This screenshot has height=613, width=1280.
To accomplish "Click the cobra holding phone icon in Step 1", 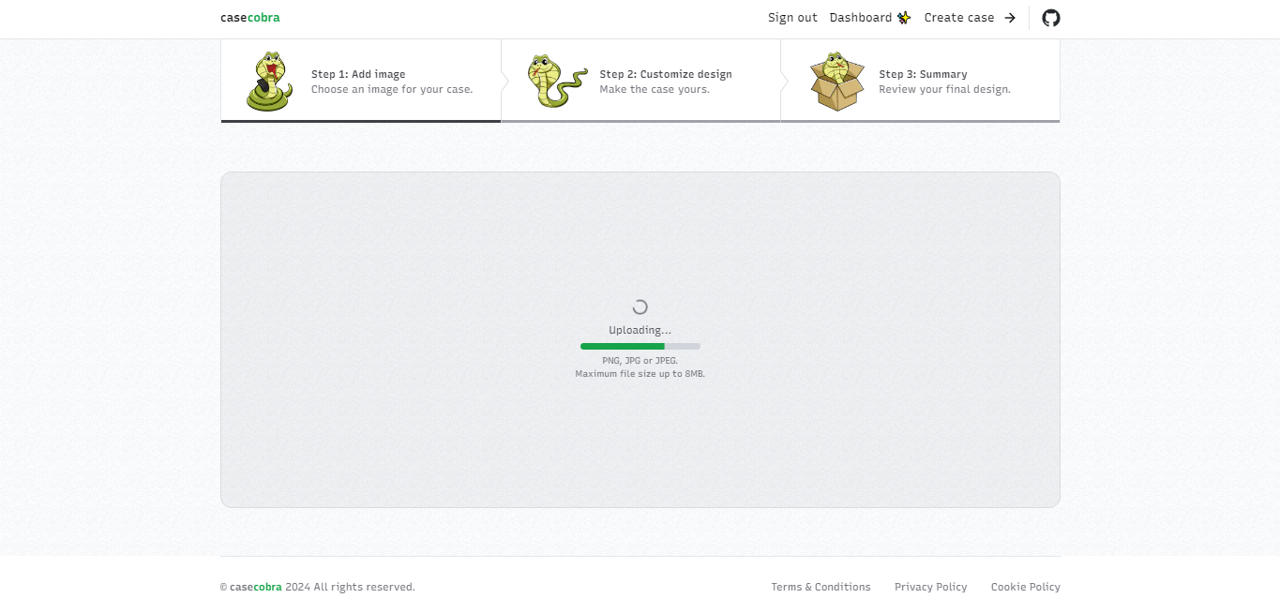I will [x=269, y=82].
